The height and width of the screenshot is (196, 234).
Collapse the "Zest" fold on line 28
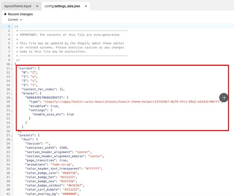click(x=12, y=140)
